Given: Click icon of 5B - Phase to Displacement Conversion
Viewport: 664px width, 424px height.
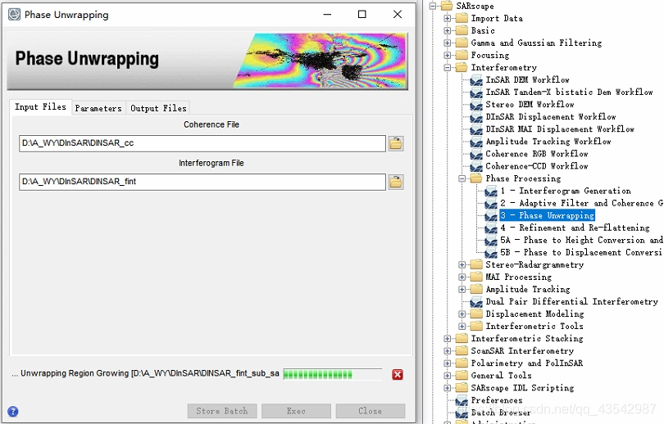Looking at the screenshot, I should click(491, 252).
